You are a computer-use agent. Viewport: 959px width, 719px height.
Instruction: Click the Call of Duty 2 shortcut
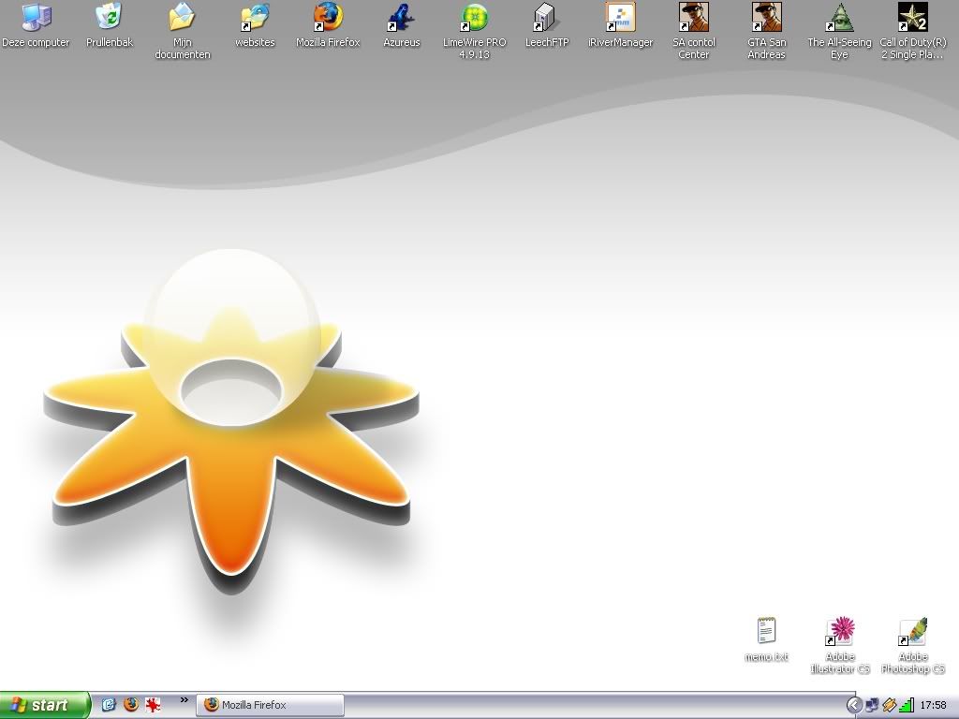point(912,18)
